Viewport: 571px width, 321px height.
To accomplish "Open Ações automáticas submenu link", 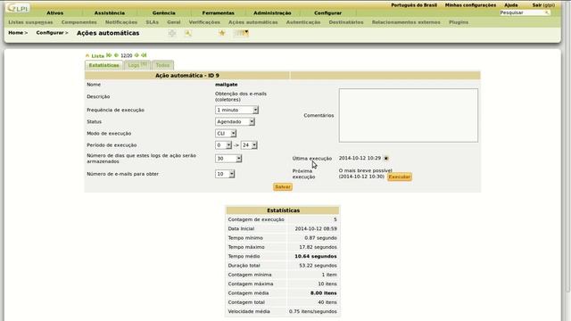I will click(x=253, y=22).
